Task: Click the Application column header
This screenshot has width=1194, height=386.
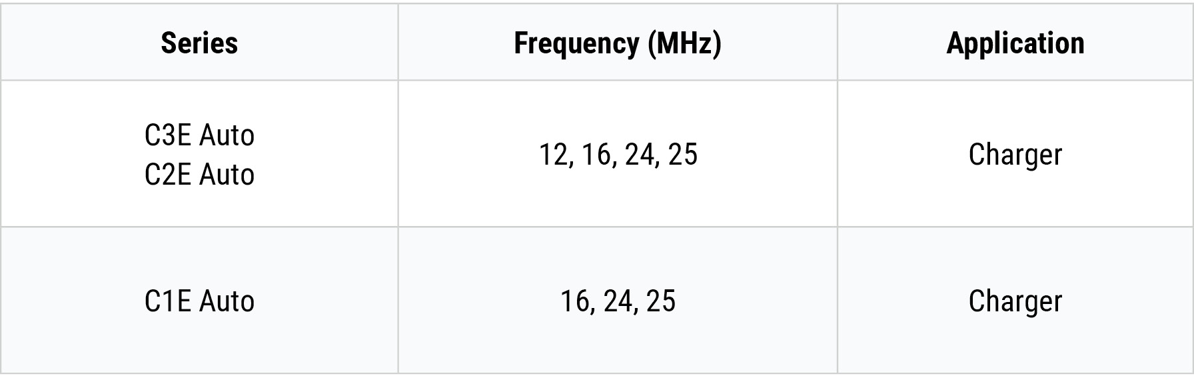Action: click(1015, 43)
